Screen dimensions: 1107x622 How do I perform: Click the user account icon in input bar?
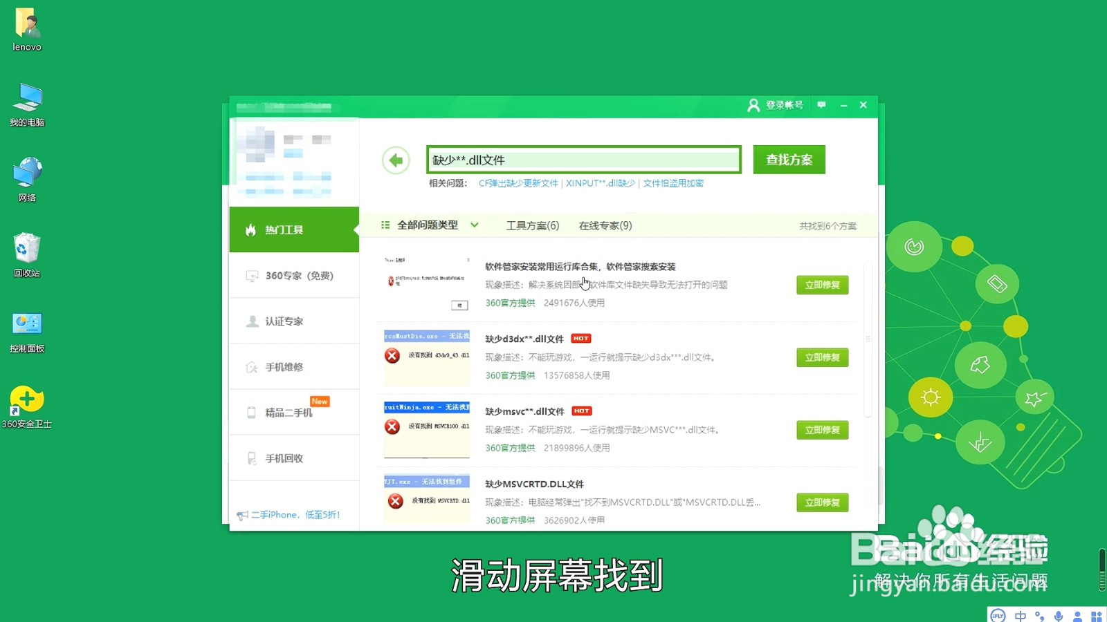pos(1077,616)
